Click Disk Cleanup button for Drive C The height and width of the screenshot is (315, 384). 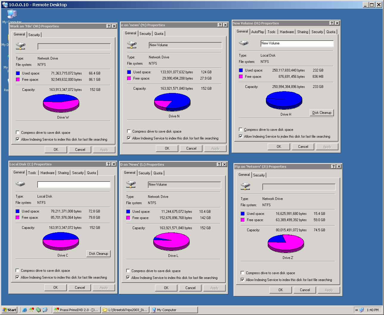98,254
